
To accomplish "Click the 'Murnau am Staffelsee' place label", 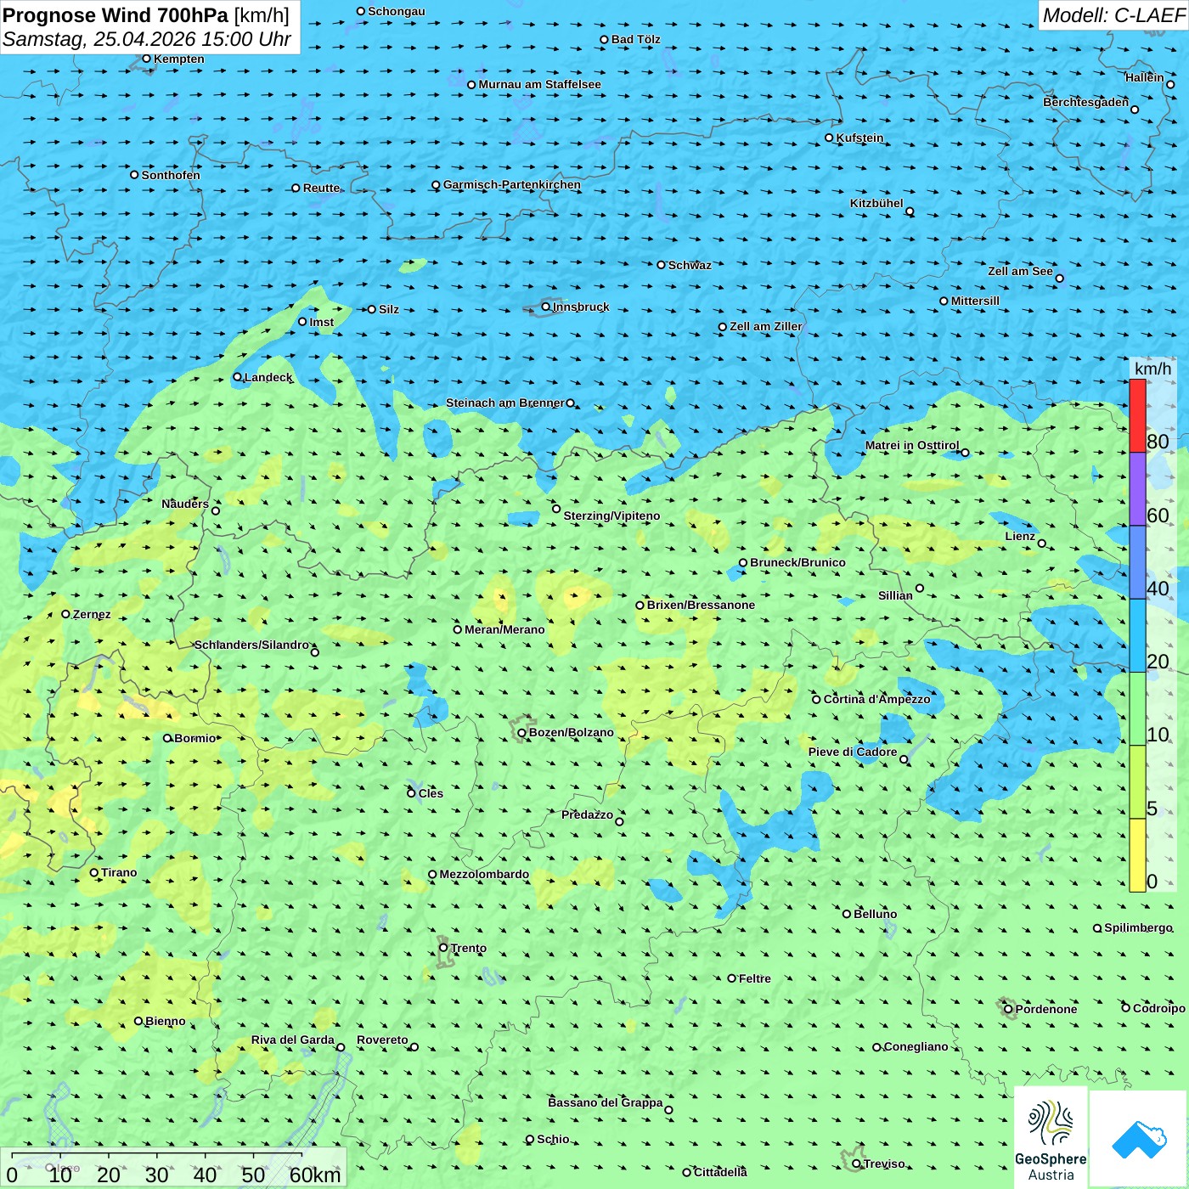I will coord(539,84).
